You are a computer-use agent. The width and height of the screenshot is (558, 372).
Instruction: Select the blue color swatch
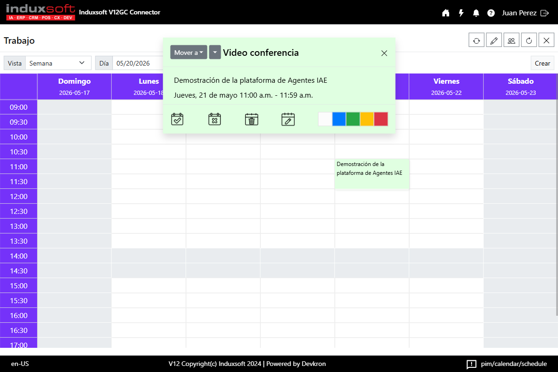coord(339,119)
